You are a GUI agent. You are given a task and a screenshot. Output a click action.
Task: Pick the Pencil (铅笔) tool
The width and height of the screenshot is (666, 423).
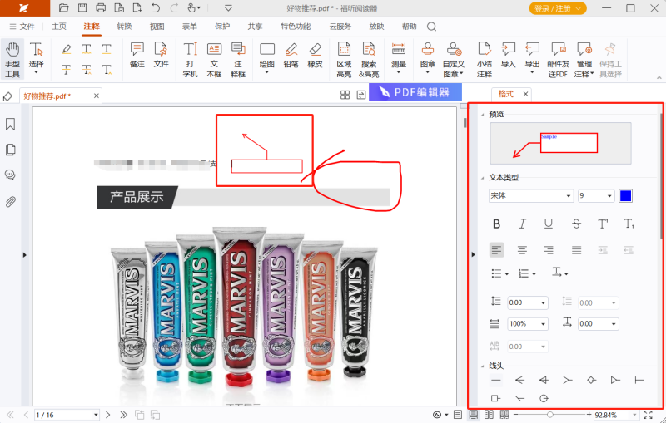coord(291,56)
